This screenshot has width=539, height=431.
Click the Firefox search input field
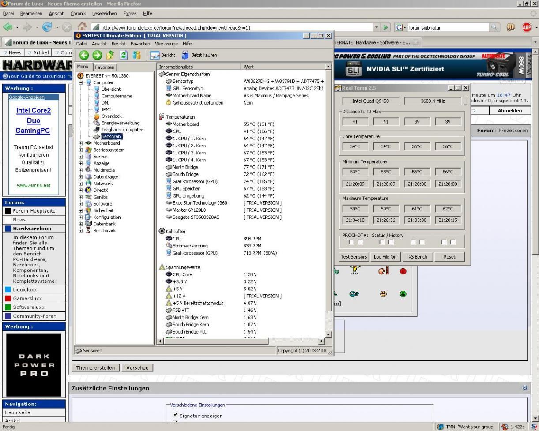[447, 27]
